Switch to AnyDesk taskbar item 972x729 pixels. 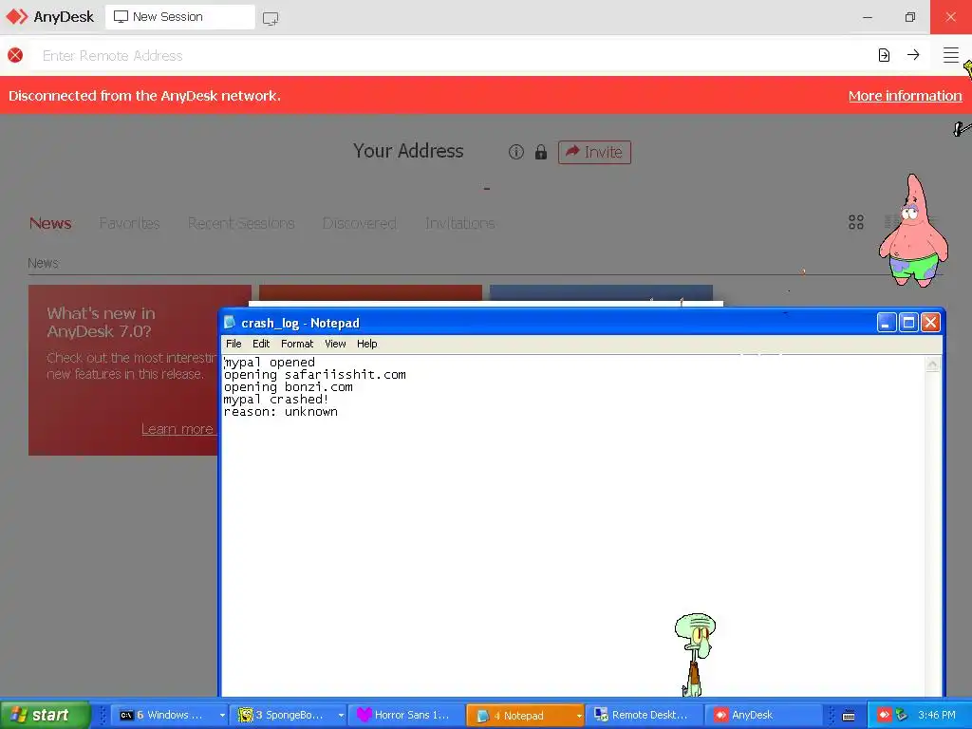point(762,715)
